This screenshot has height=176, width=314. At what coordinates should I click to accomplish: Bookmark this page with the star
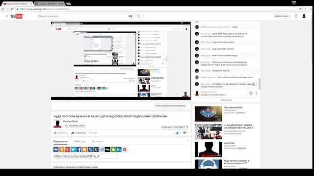pos(300,9)
